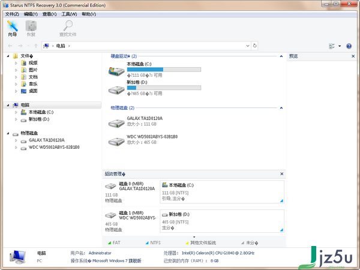This screenshot has width=360, height=270.
Task: Open the view mode dropdown arrow
Action: tap(340, 46)
